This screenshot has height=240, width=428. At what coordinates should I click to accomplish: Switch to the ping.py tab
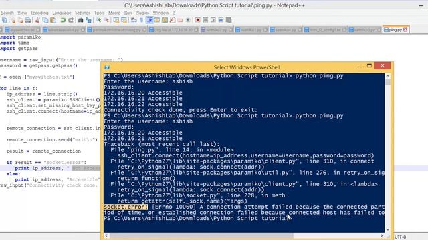tap(395, 29)
